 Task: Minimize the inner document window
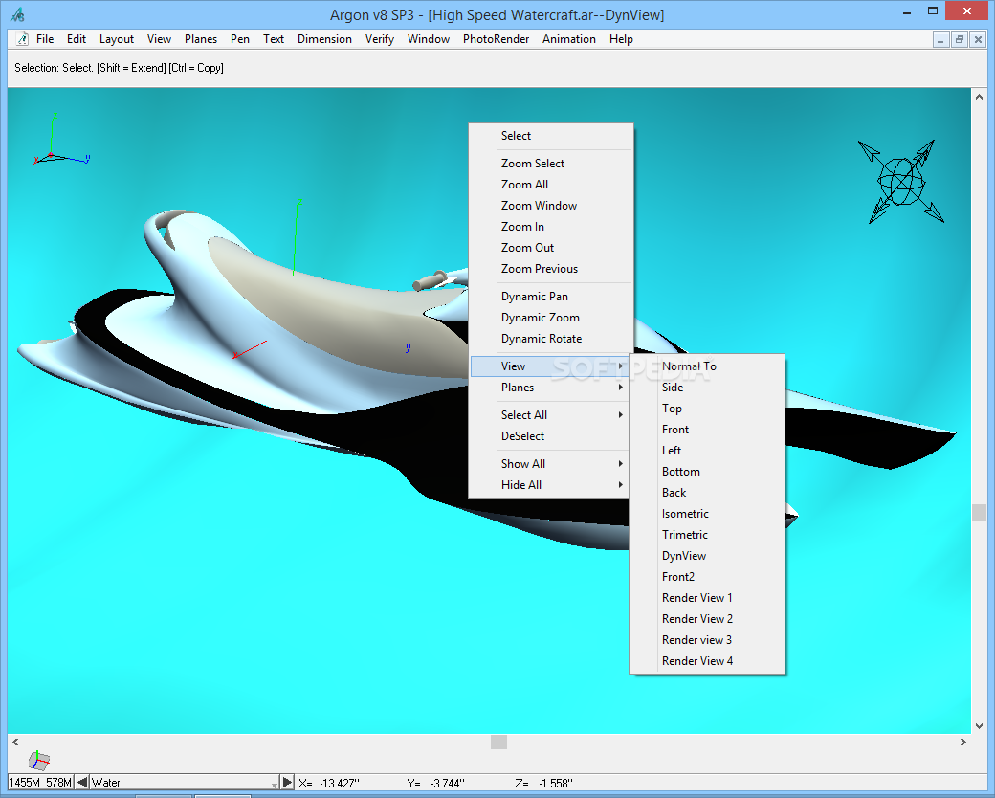[940, 39]
